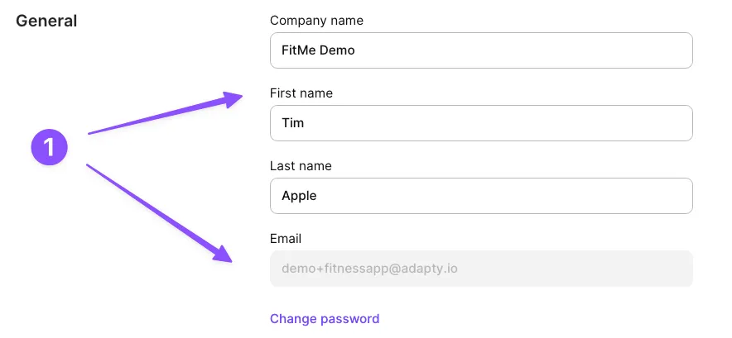The image size is (732, 338).
Task: Open the Change password link
Action: click(325, 319)
